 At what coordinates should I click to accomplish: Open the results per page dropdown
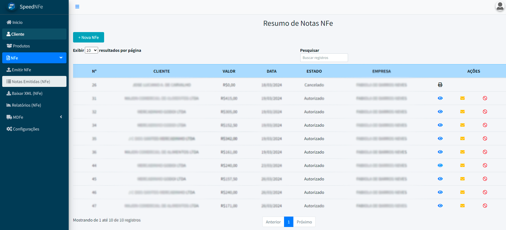(x=91, y=50)
